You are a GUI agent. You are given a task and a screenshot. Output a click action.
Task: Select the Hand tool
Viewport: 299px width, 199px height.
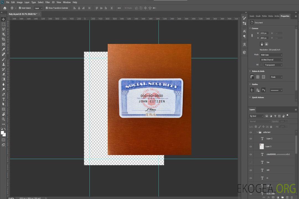tap(3, 114)
